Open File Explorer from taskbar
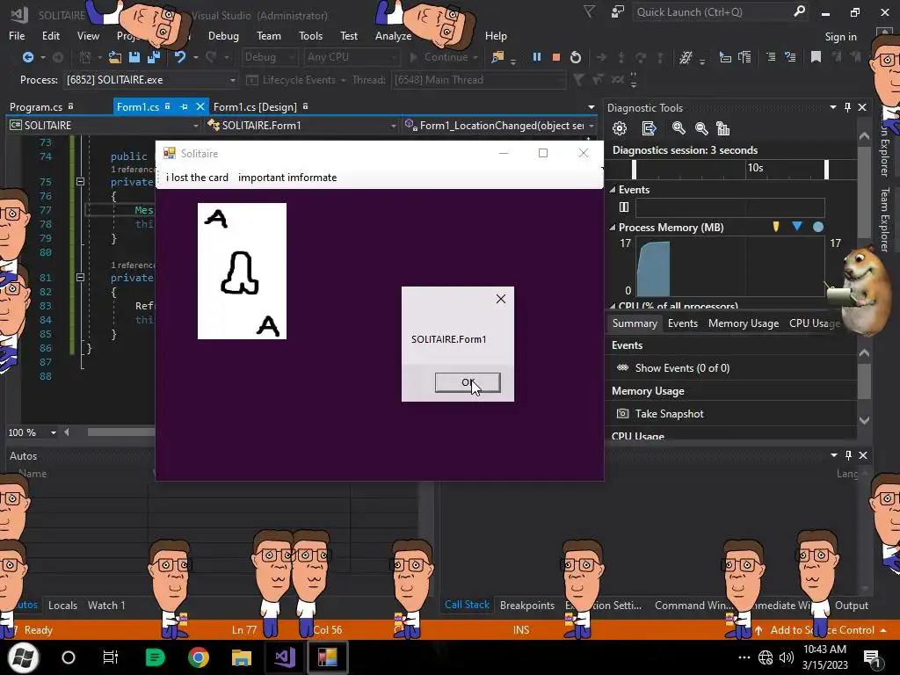Image resolution: width=900 pixels, height=675 pixels. [x=242, y=657]
